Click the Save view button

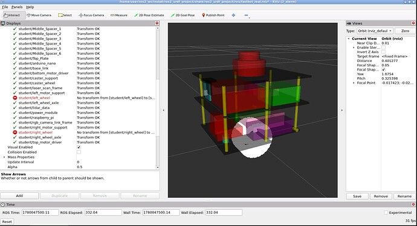[x=357, y=196]
